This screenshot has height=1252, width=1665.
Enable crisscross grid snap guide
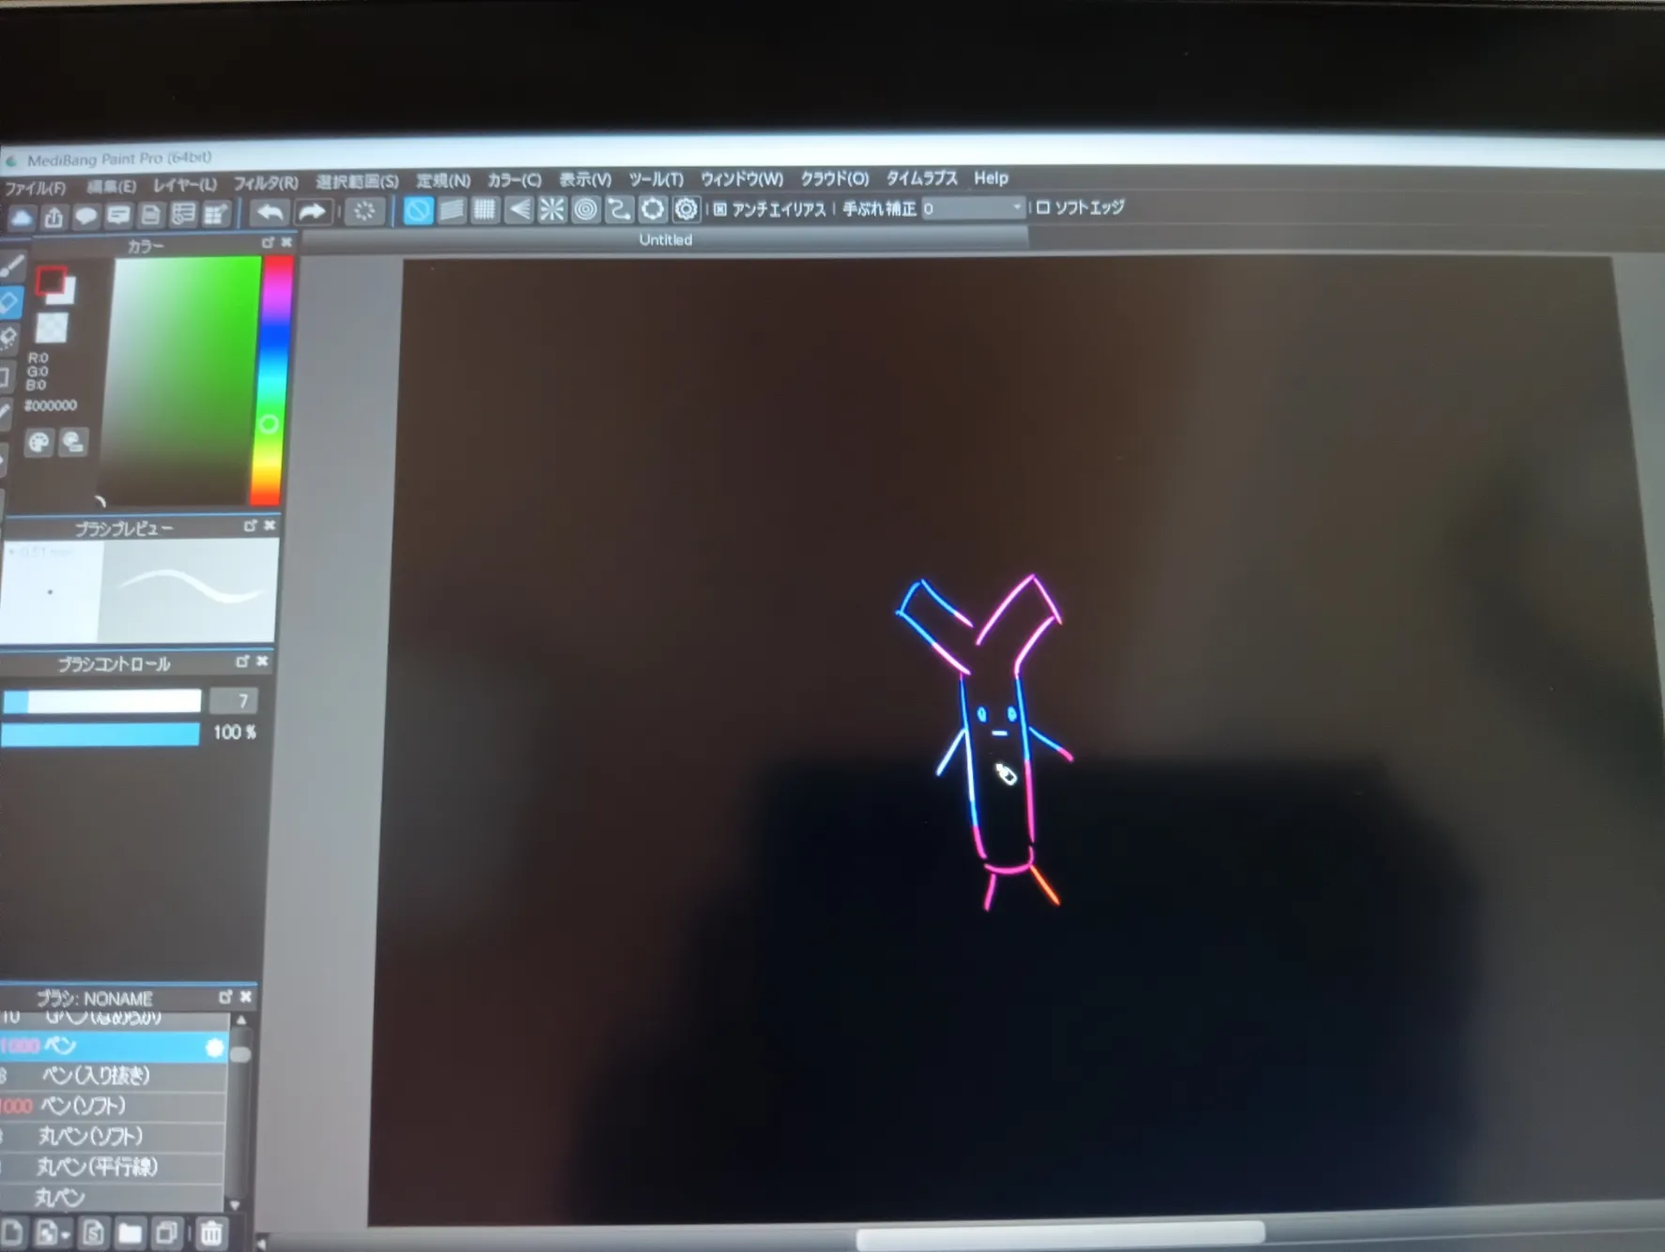[485, 209]
